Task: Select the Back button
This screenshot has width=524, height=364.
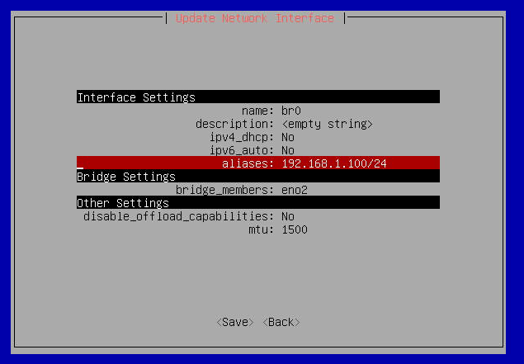Action: tap(281, 322)
